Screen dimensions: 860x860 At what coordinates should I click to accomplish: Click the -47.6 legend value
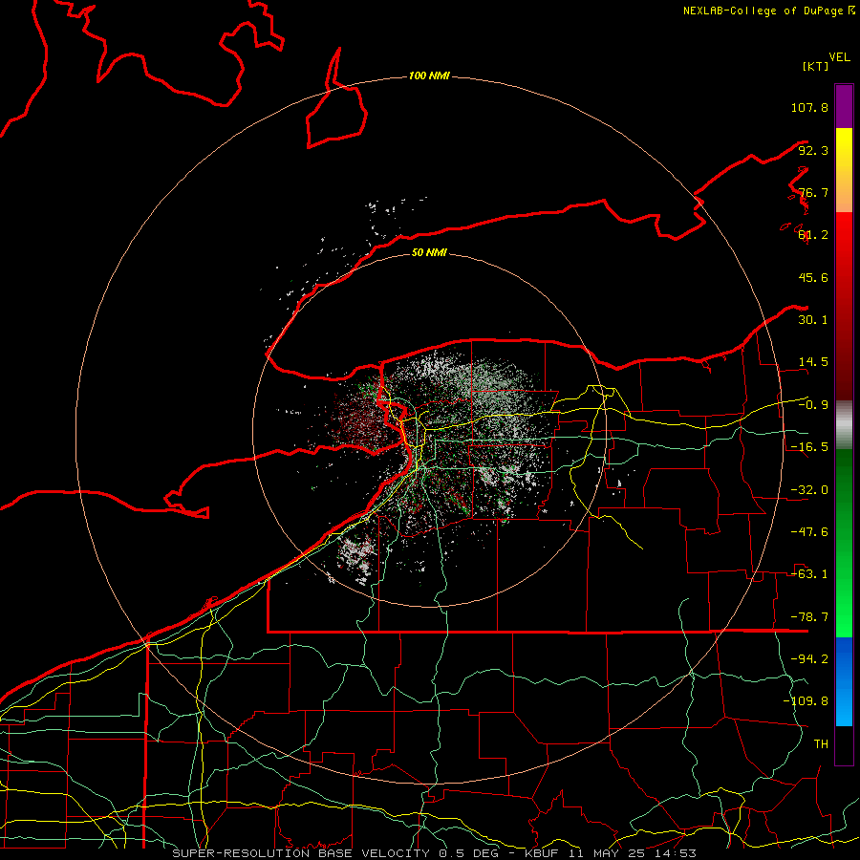[x=809, y=532]
